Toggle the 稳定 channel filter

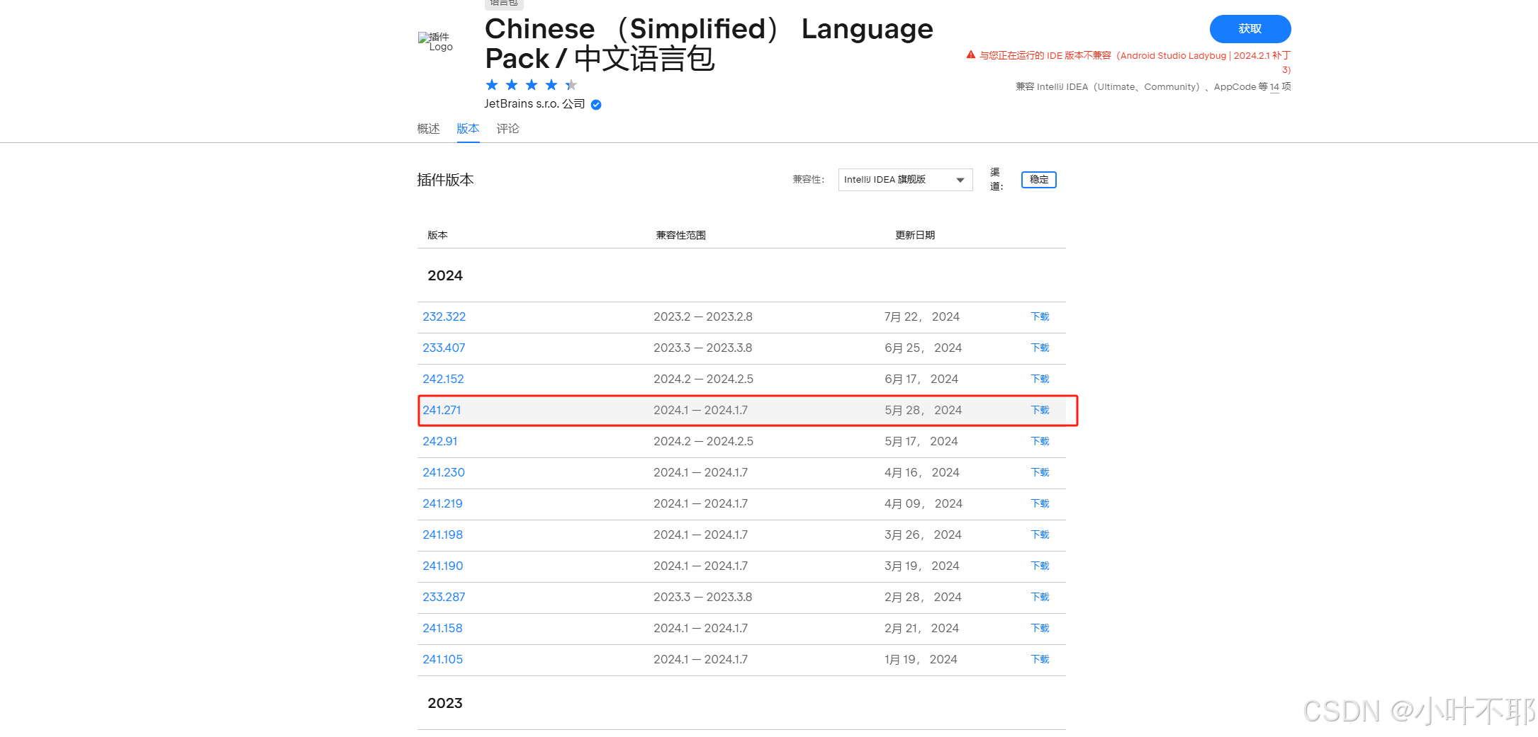1039,180
